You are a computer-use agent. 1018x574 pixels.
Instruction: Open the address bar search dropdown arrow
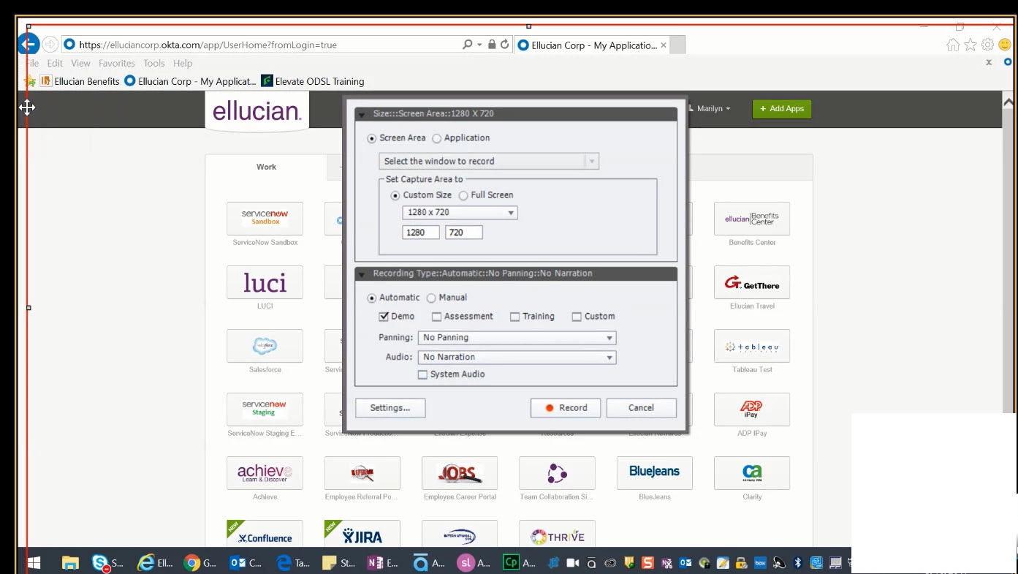(x=479, y=45)
